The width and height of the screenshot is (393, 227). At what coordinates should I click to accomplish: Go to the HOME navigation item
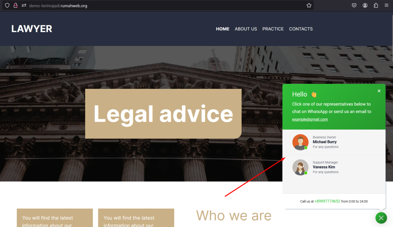[223, 29]
